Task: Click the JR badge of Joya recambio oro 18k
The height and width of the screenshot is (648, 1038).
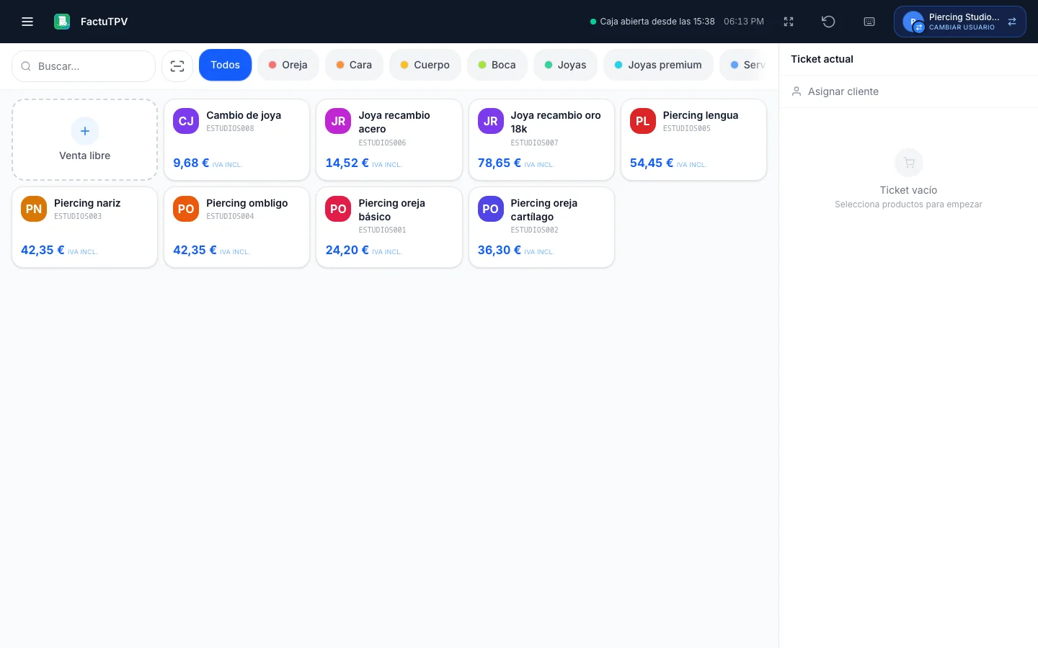Action: click(491, 121)
